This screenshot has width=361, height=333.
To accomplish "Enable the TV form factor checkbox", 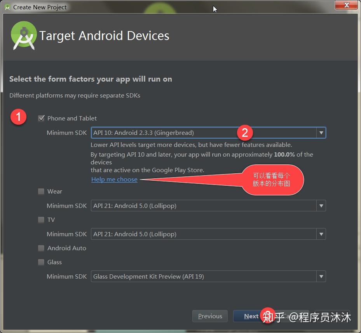I will tap(41, 220).
